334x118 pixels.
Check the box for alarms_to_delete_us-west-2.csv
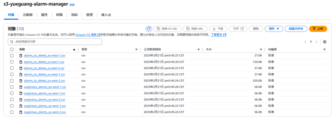coord(12,81)
